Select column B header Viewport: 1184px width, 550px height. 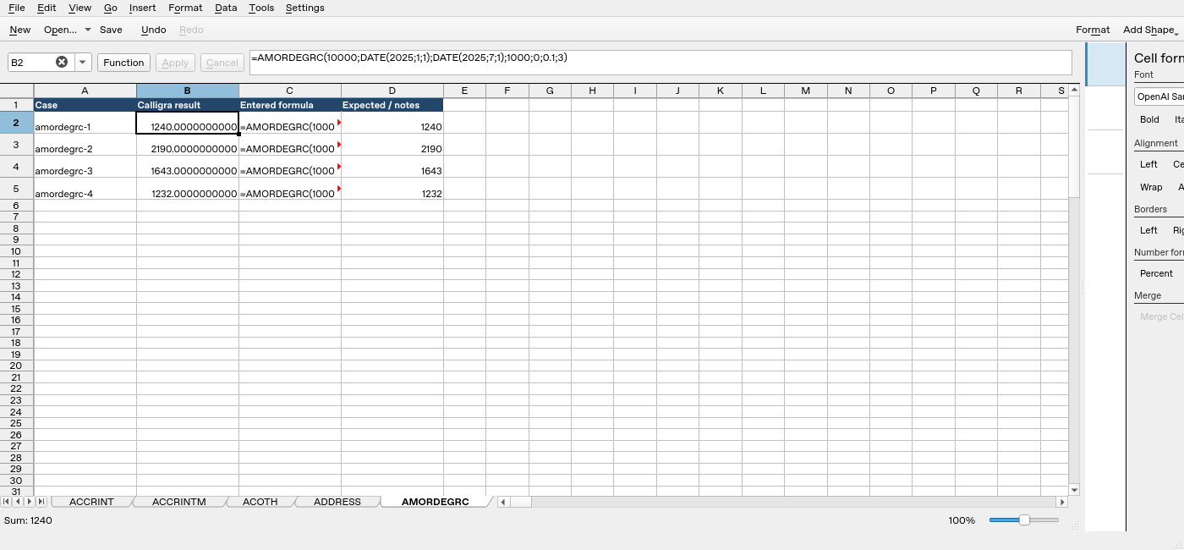click(x=188, y=91)
